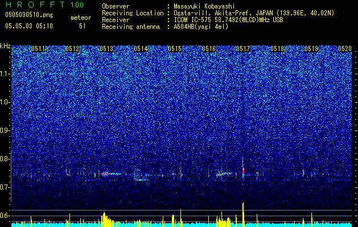Click the ICOM IC-575 receiver text
The height and width of the screenshot is (227, 358).
(228, 20)
